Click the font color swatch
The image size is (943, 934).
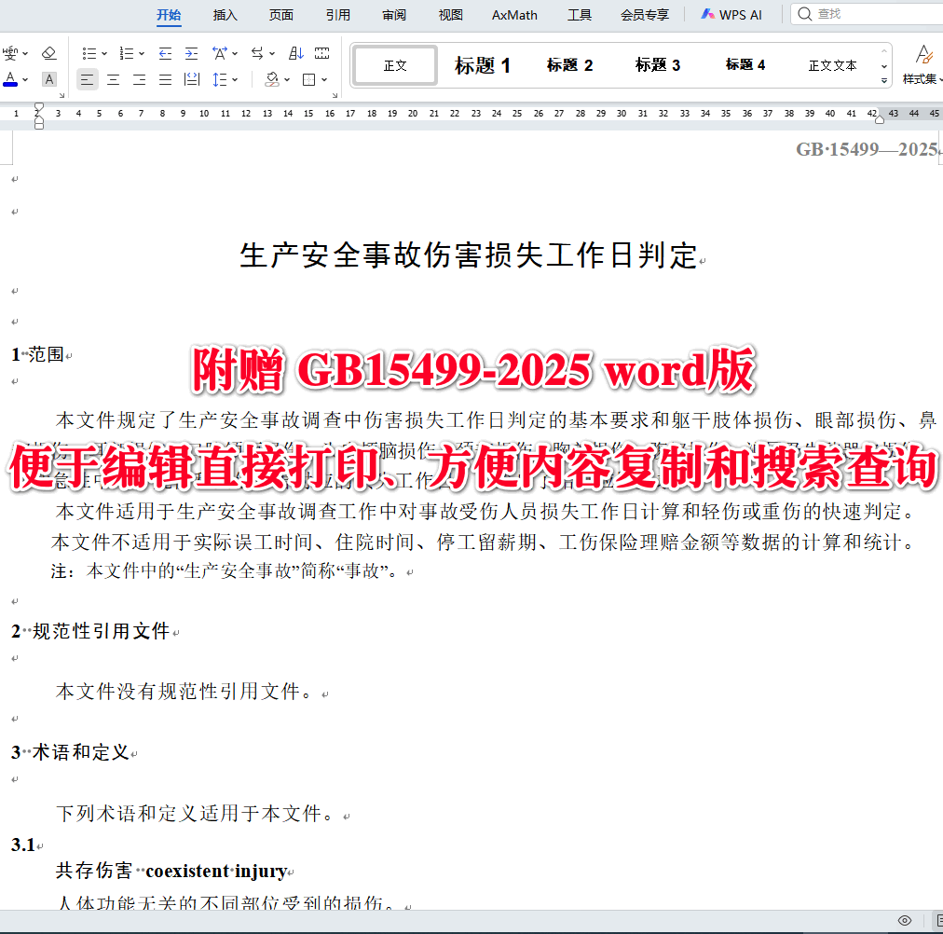pos(10,78)
